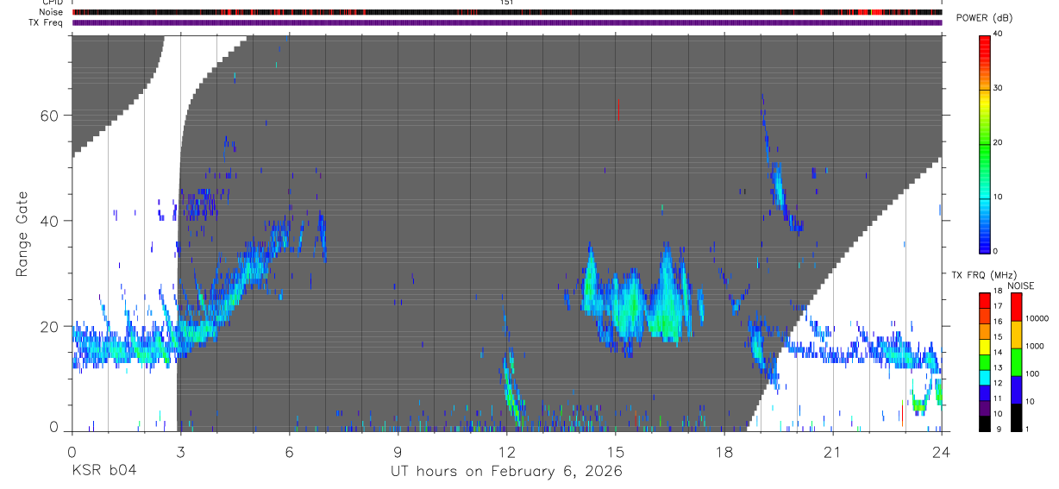
Task: Click the 40 label on POWER scale
Action: 998,34
